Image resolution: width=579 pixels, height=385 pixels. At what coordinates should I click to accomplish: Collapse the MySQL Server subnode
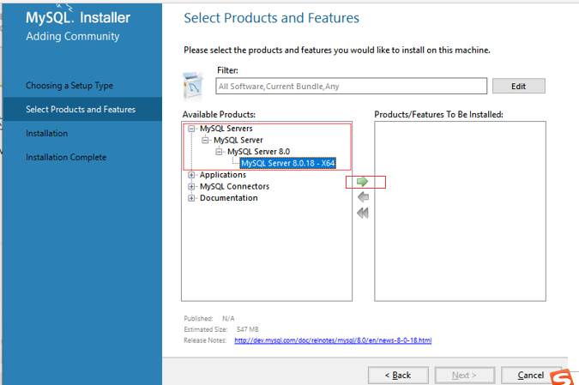point(205,141)
